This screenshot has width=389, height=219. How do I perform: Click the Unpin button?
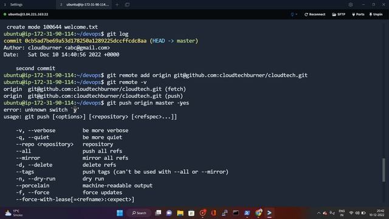(x=376, y=15)
